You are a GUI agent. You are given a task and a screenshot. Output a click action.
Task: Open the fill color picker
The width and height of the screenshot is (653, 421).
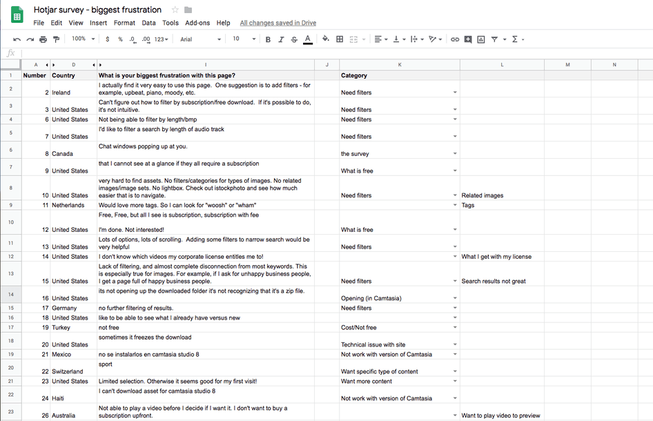pyautogui.click(x=326, y=39)
